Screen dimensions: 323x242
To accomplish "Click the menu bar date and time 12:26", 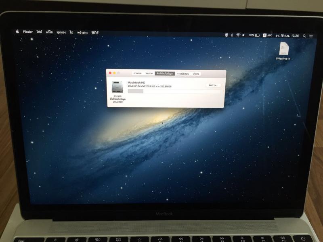I will 287,35.
